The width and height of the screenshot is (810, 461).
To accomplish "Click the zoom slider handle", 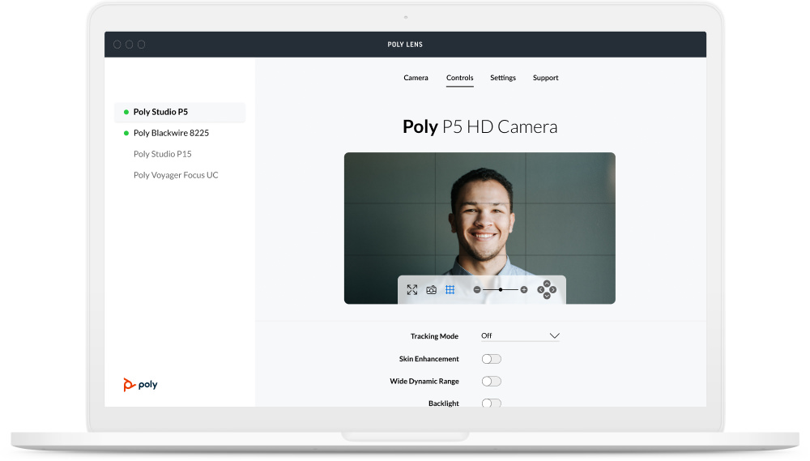I will (500, 290).
